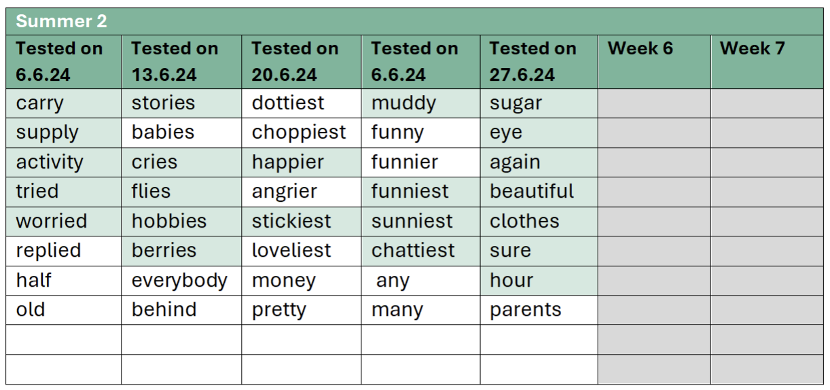The image size is (830, 390).
Task: Click the 'everybody' cell
Action: (181, 281)
